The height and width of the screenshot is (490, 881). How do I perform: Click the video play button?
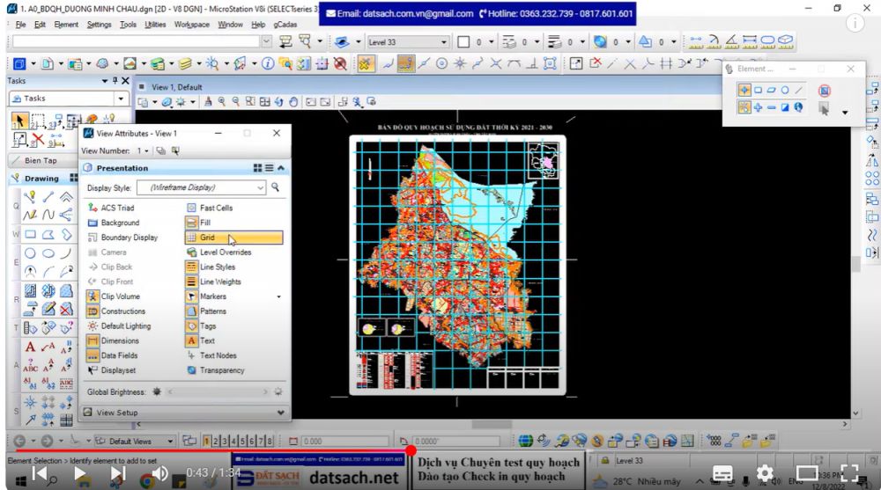pos(79,473)
